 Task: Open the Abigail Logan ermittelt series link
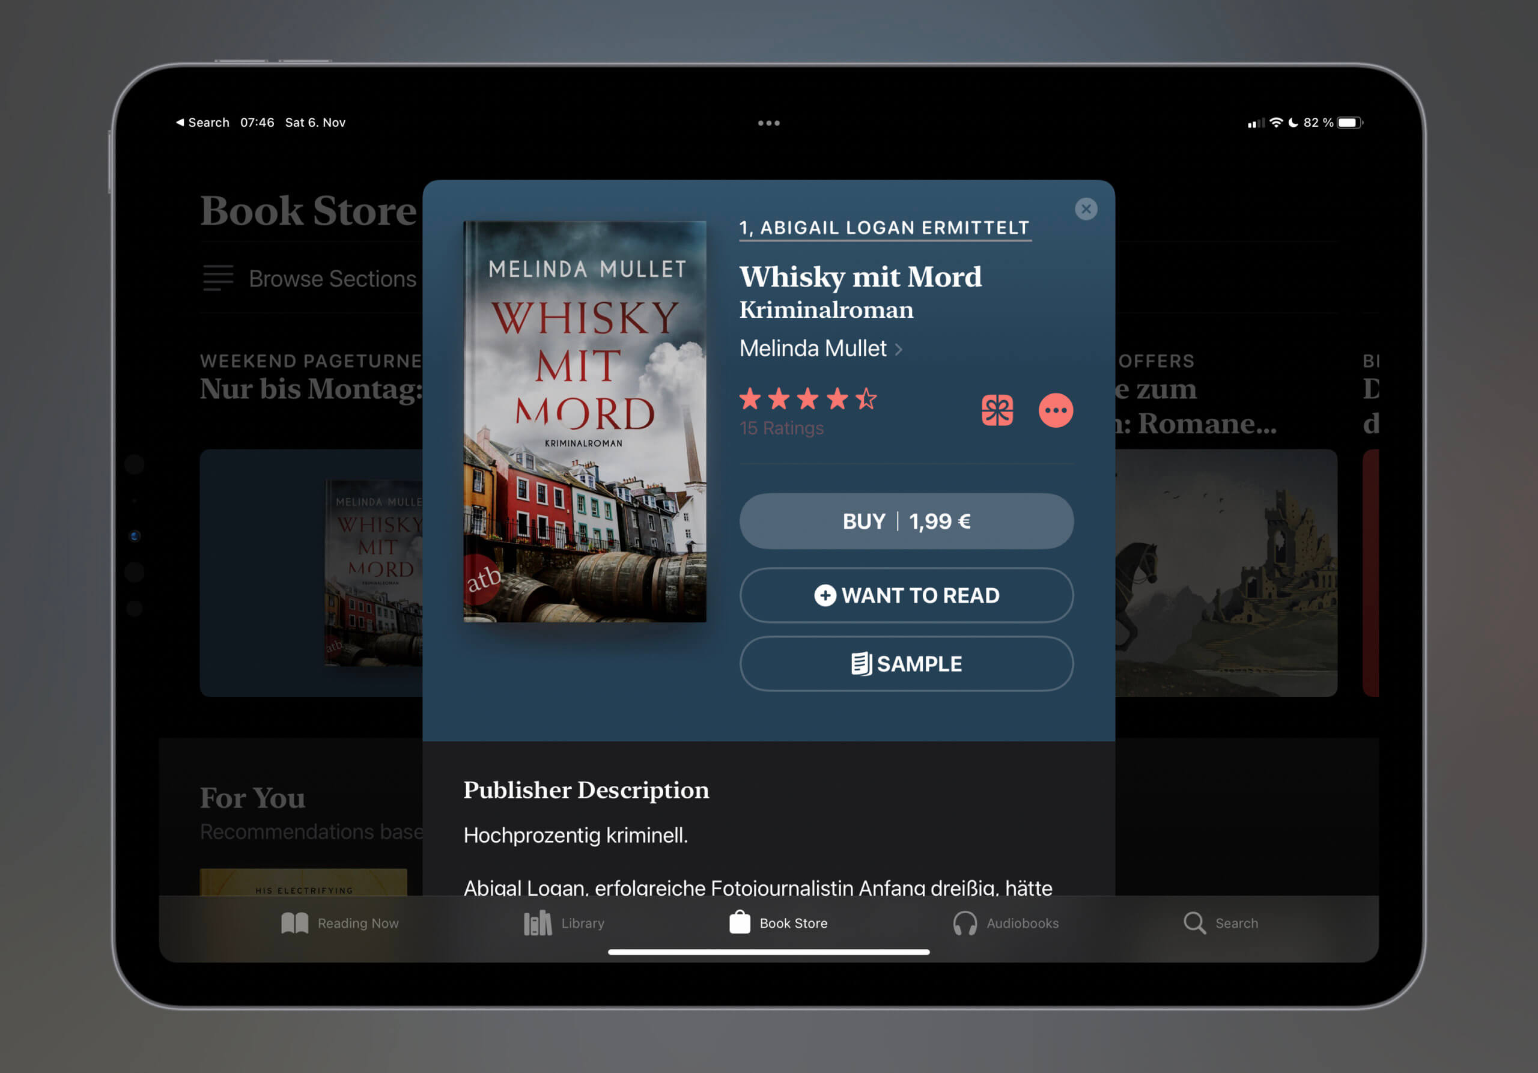884,228
